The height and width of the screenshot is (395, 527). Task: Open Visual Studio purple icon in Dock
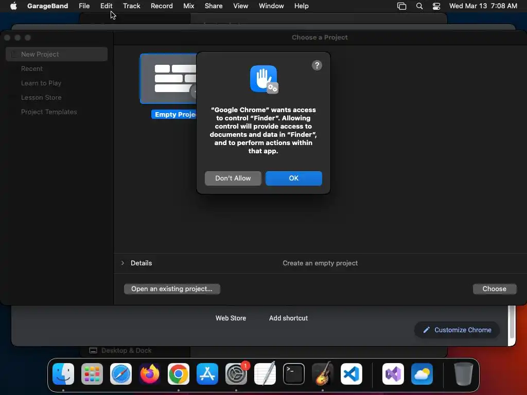[x=393, y=374]
